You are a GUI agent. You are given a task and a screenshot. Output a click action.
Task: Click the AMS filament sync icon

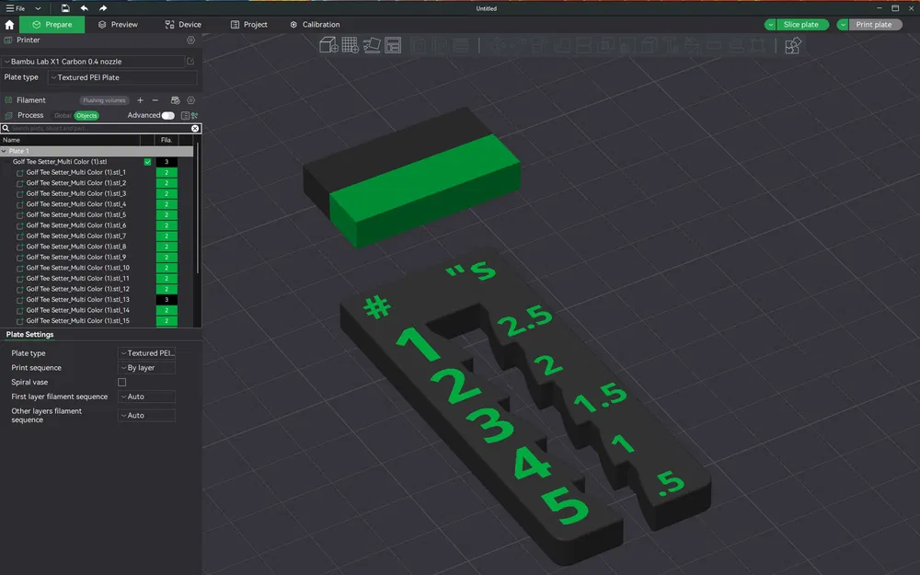[175, 100]
